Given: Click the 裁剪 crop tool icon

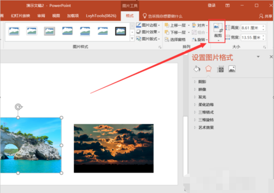Looking at the screenshot, I should point(218,28).
